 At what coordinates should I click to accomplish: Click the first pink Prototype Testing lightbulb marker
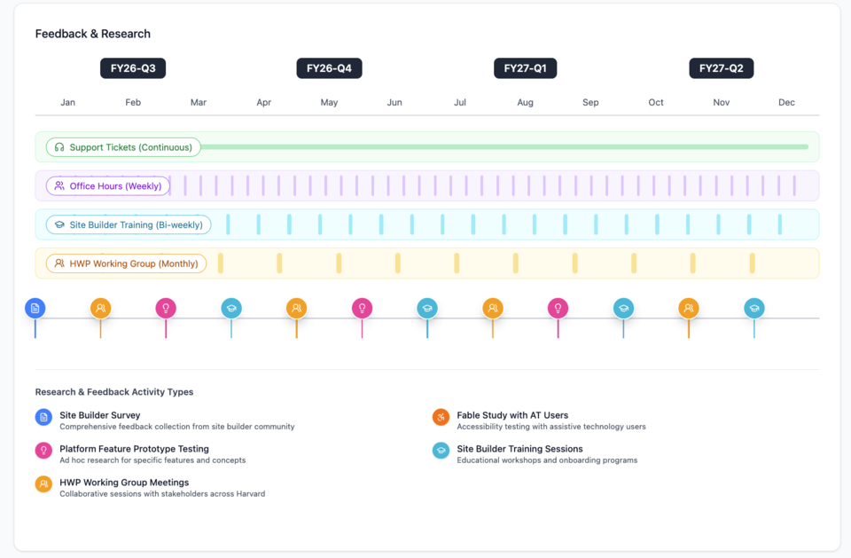coord(166,308)
